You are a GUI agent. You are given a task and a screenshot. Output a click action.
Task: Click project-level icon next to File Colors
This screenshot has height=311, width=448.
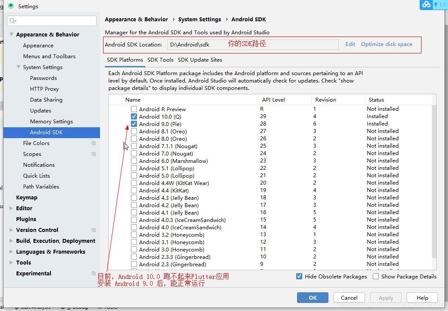tap(94, 143)
